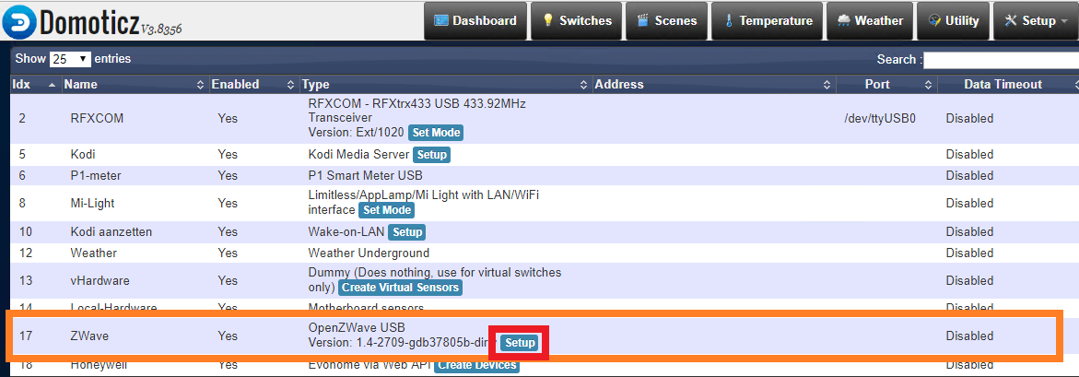This screenshot has width=1079, height=377.
Task: Click the Temperature tab thermometer icon
Action: [729, 20]
